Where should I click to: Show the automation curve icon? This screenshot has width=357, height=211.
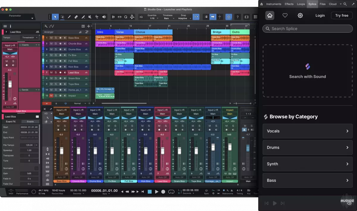[x=52, y=26]
